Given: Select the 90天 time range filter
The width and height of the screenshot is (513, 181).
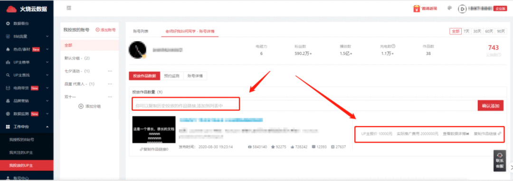Looking at the screenshot, I should point(501,31).
